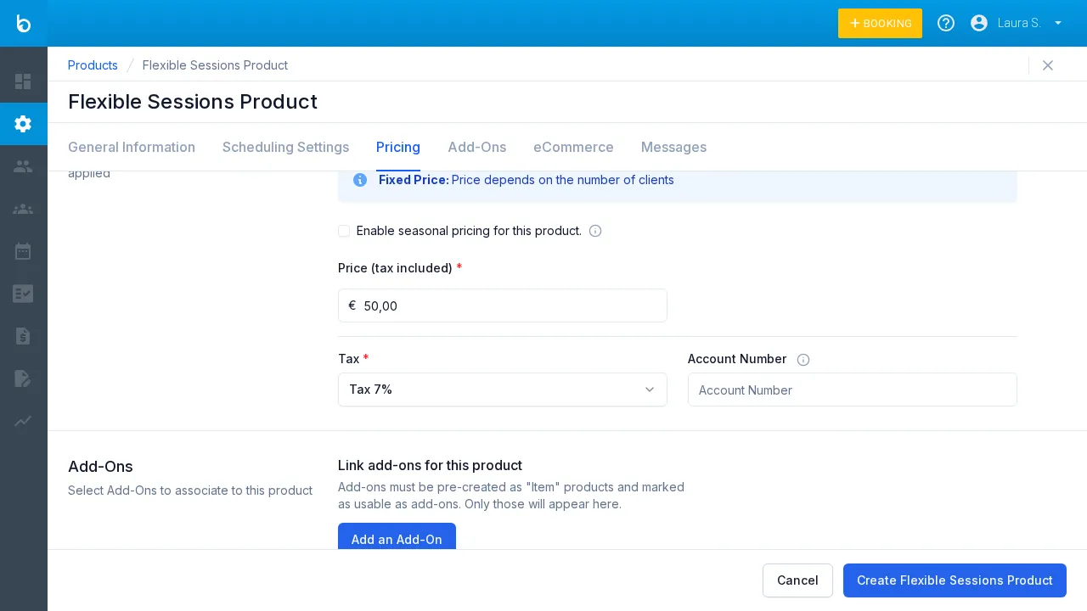Click the Products breadcrumb link
This screenshot has height=611, width=1087.
[x=93, y=65]
